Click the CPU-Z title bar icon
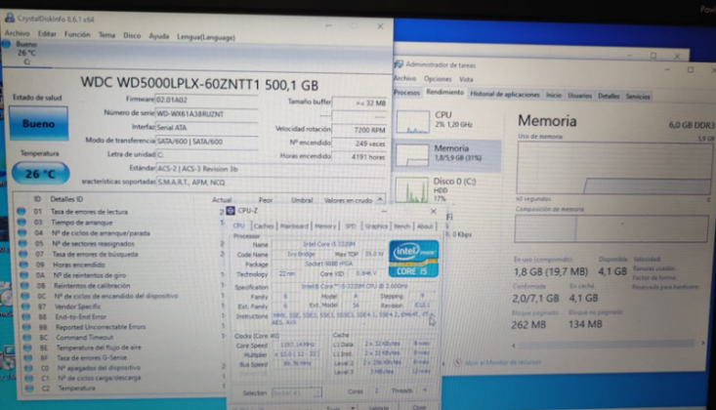This screenshot has width=716, height=410. pyautogui.click(x=231, y=211)
